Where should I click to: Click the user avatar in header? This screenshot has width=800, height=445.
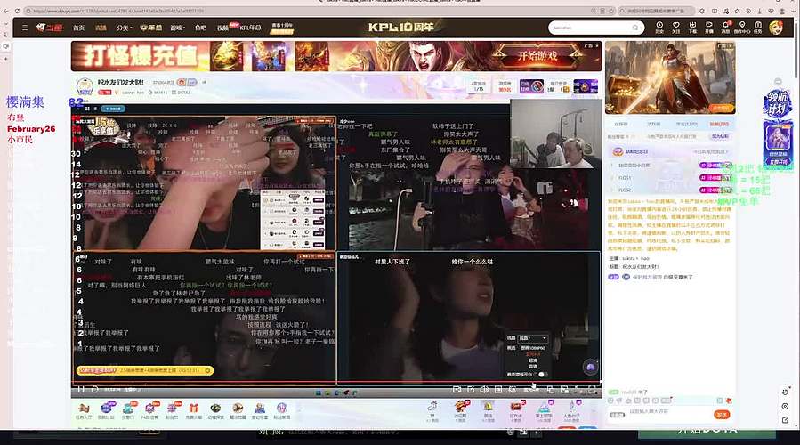[776, 28]
